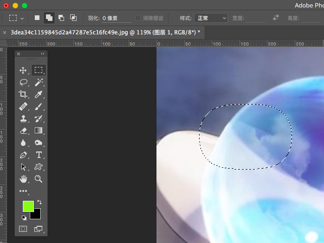Select the Lasso tool
The image size is (324, 243).
pyautogui.click(x=23, y=82)
